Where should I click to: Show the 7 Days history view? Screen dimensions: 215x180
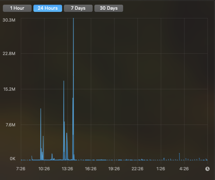pos(78,8)
